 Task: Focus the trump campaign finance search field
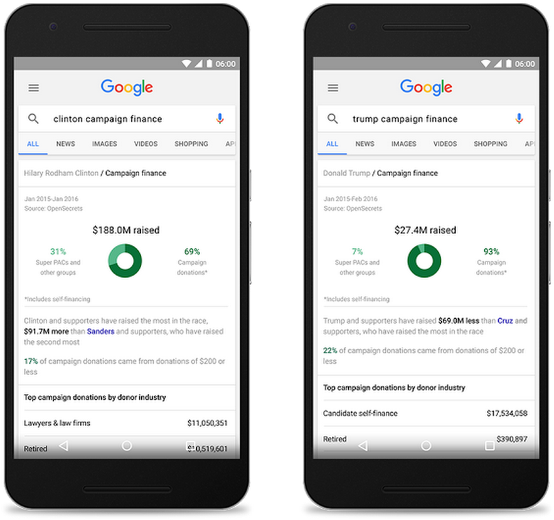[426, 119]
